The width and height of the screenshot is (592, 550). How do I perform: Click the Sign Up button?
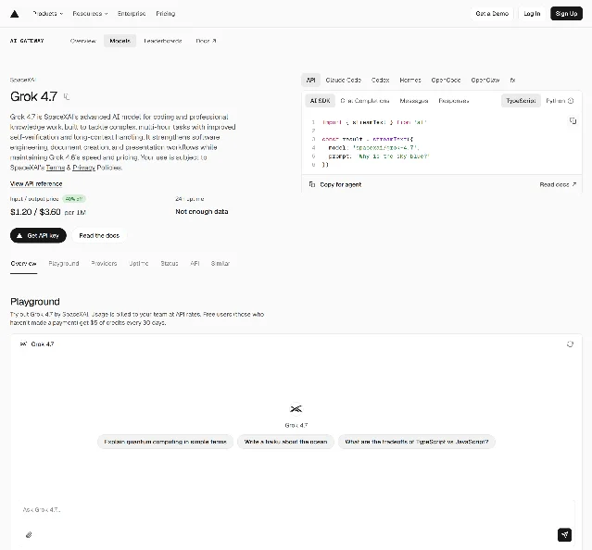[566, 14]
